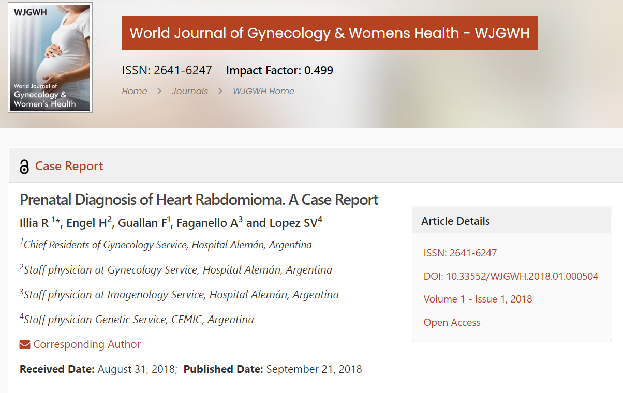This screenshot has width=623, height=393.
Task: Open the DOI link in Article Details
Action: pyautogui.click(x=511, y=276)
